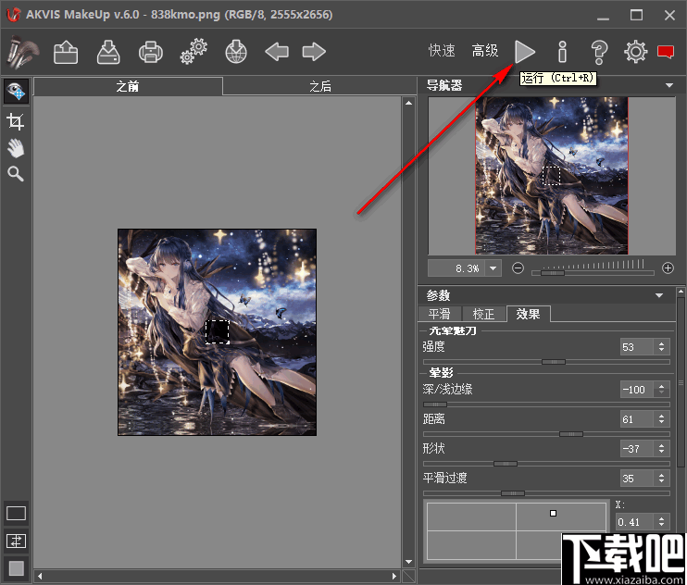Image resolution: width=687 pixels, height=585 pixels.
Task: Click the horizontal scrollbar left arrow
Action: [40, 576]
